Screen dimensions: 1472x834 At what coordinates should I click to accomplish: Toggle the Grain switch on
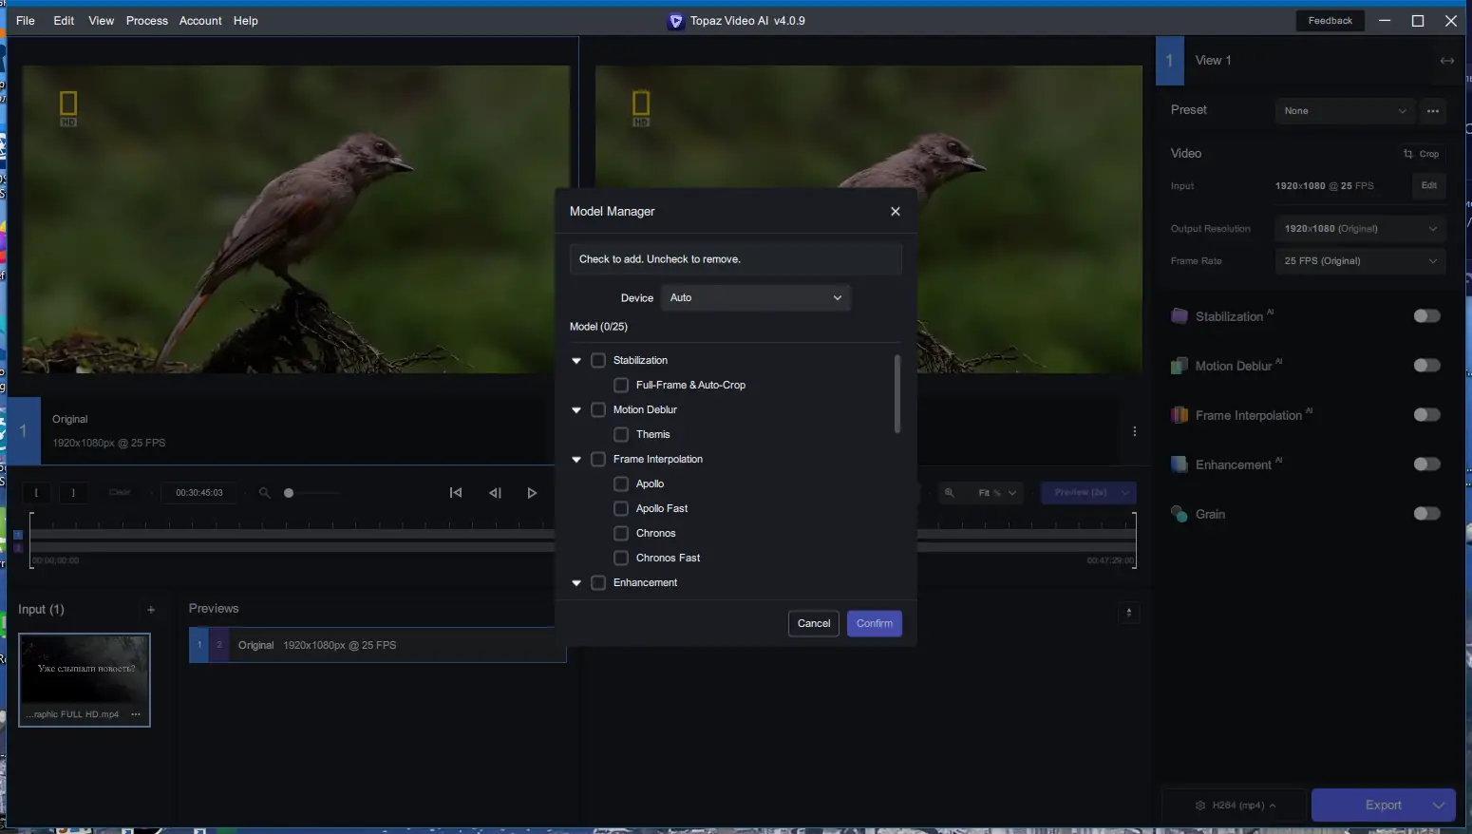click(1426, 514)
